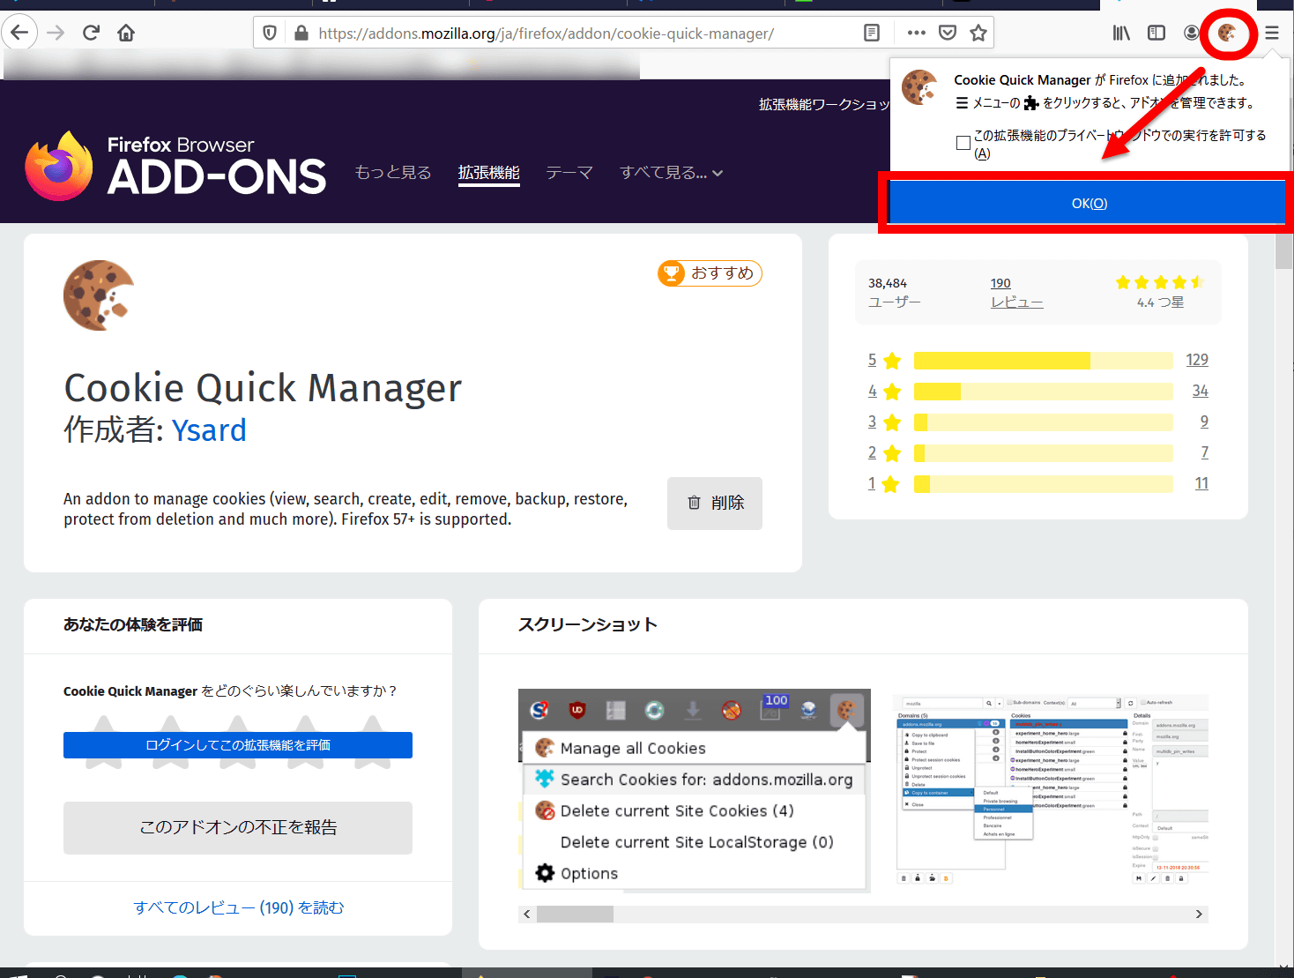Click the screenshots horizontal scrollbar thumb
The width and height of the screenshot is (1294, 978).
pos(575,914)
